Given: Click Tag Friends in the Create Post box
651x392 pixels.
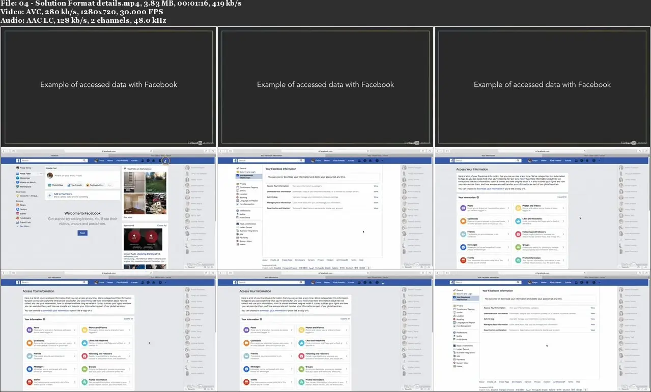Looking at the screenshot, I should (75, 185).
